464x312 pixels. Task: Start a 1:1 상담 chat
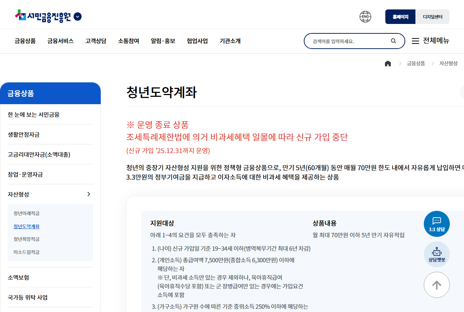coord(437,224)
